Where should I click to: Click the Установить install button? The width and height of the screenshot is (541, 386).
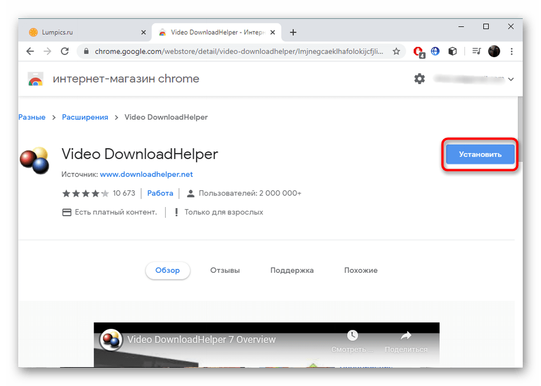[480, 154]
